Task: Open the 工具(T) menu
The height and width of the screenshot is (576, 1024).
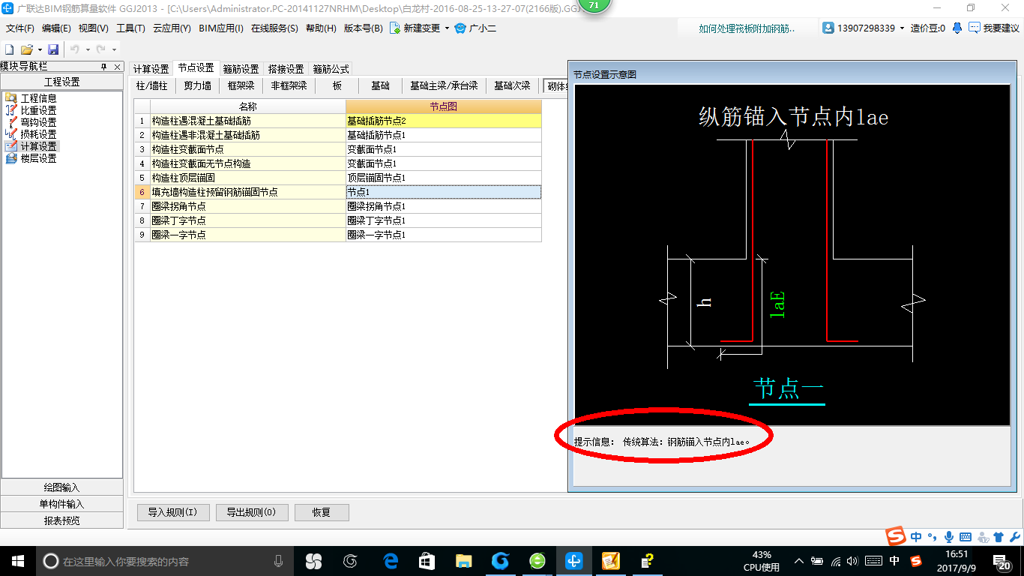Action: click(130, 28)
